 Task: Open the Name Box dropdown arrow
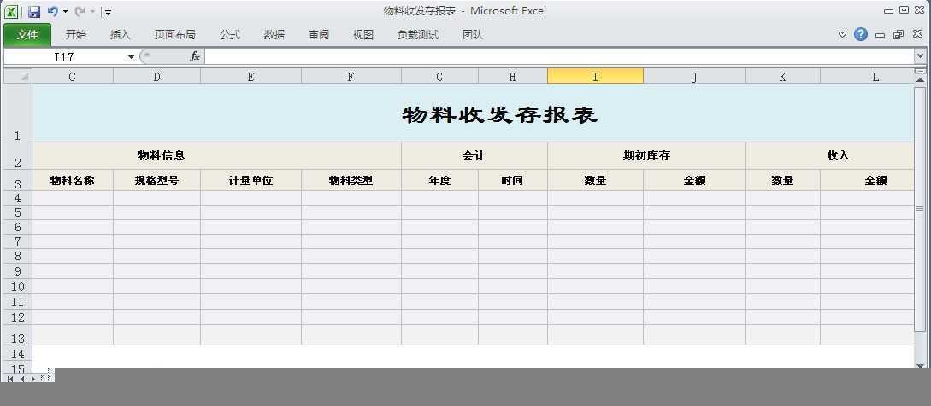pyautogui.click(x=131, y=57)
